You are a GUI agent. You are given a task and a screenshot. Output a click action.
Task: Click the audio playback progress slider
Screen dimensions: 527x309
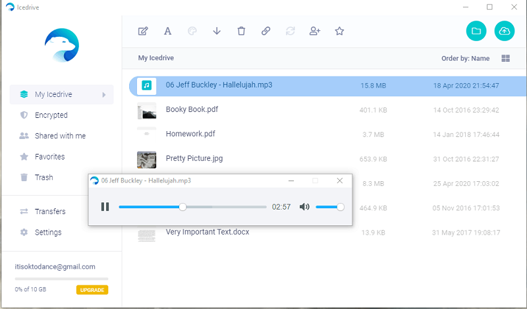point(192,207)
